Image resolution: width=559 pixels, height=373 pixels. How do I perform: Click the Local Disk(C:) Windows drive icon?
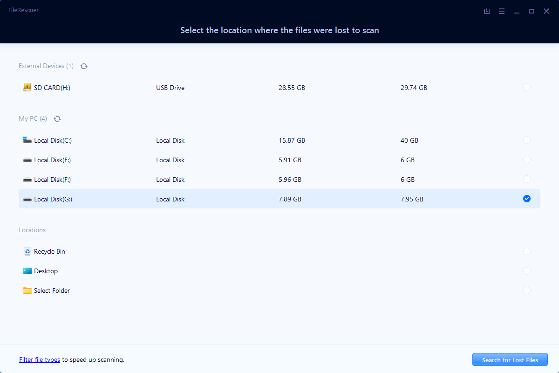tap(27, 140)
